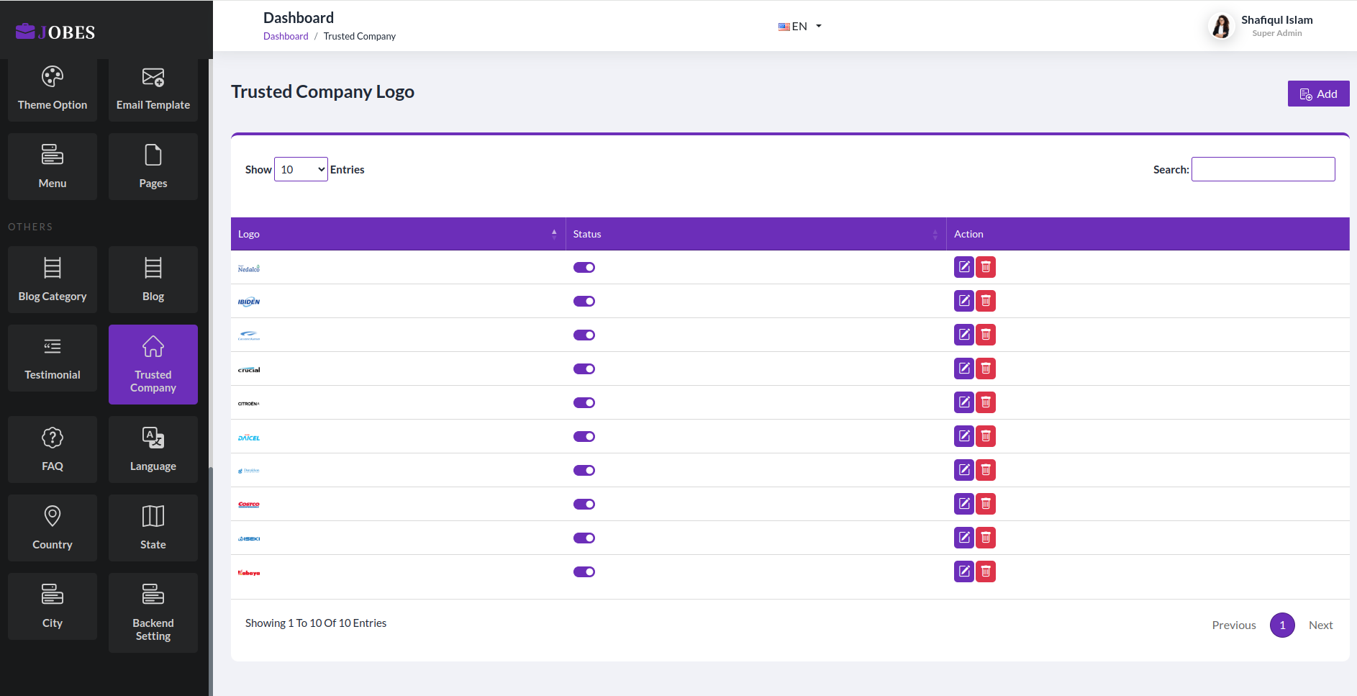Open the Blog tile
This screenshot has width=1357, height=696.
click(x=153, y=279)
